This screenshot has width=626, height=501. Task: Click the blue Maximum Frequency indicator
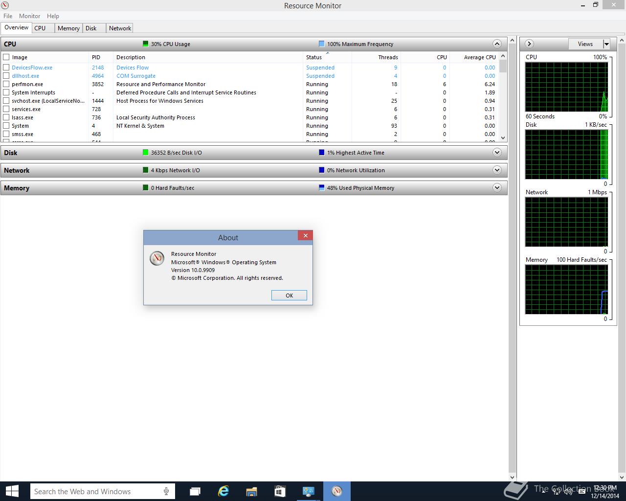point(321,44)
